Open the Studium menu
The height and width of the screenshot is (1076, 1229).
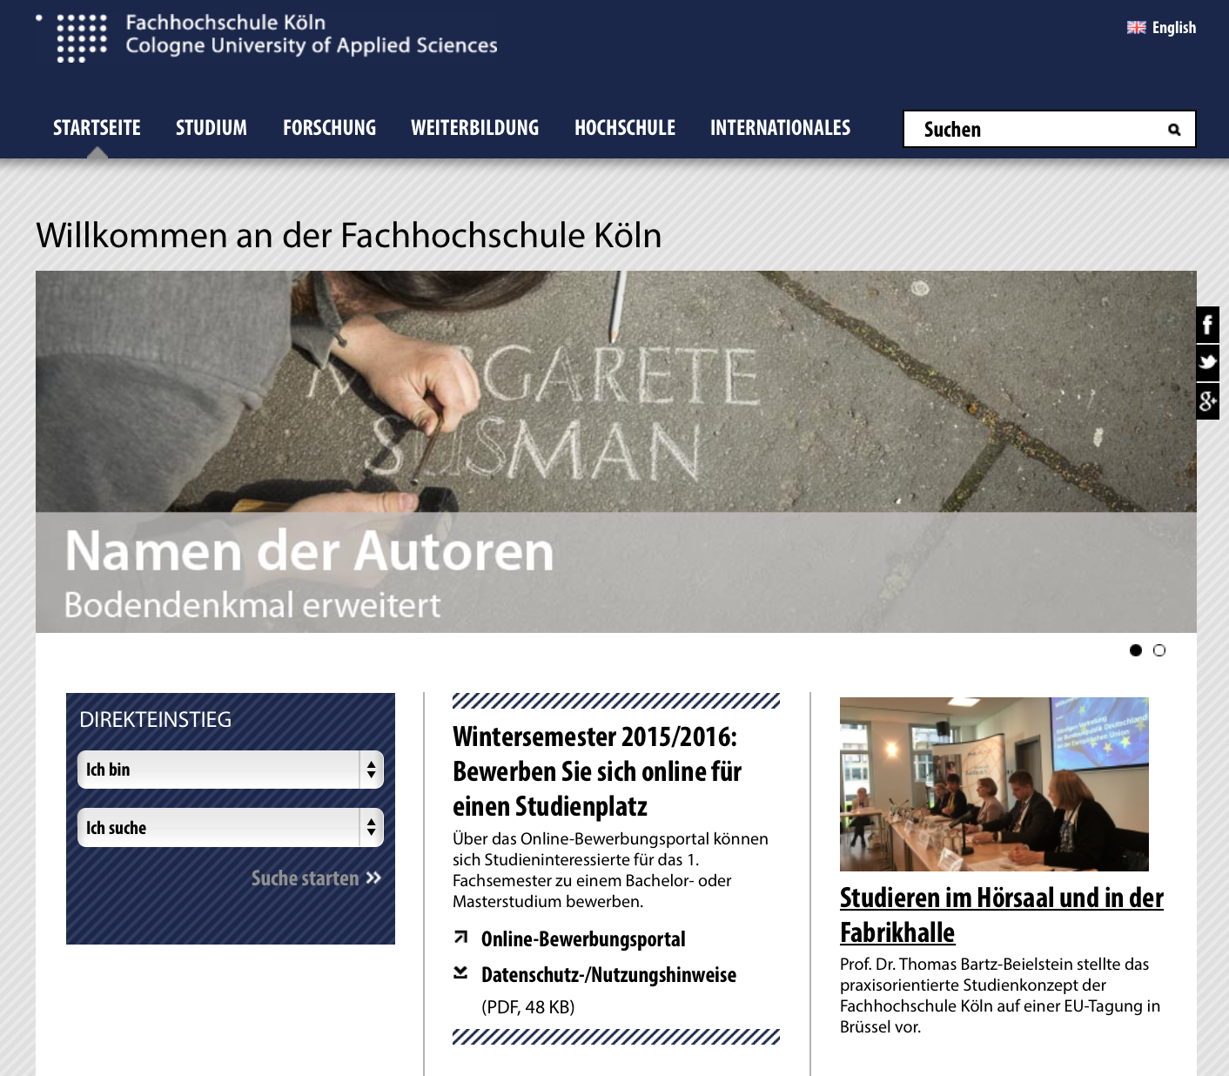coord(212,128)
